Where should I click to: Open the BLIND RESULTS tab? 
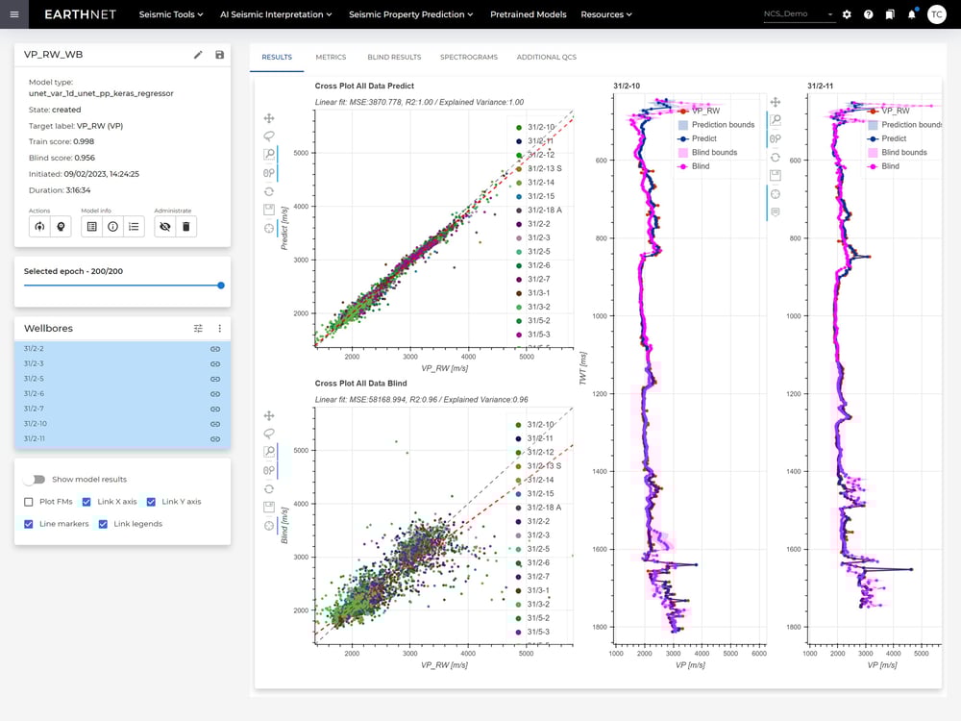(x=394, y=57)
